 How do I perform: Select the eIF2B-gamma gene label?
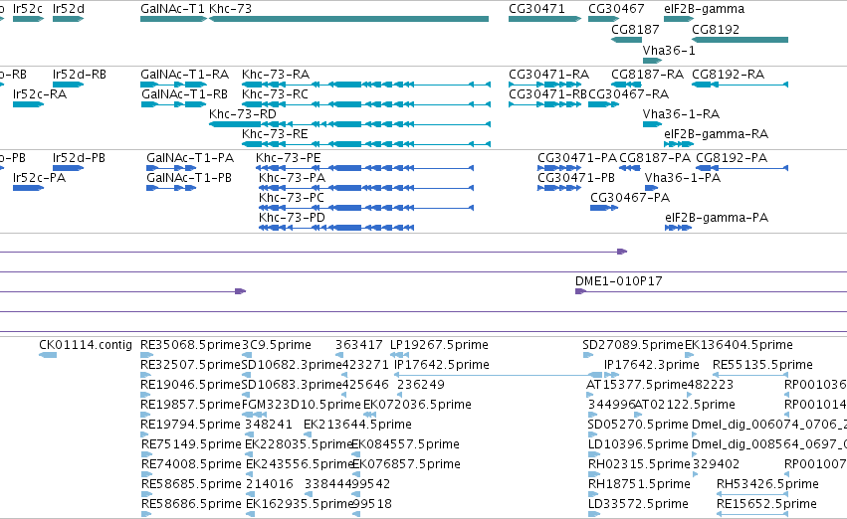[x=705, y=9]
